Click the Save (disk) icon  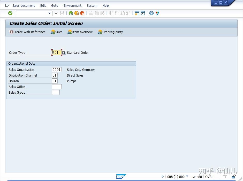click(x=62, y=13)
